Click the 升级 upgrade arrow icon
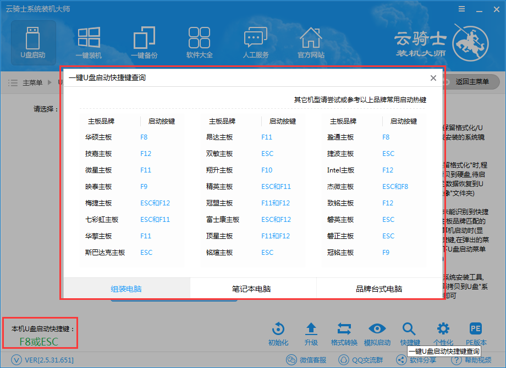This screenshot has width=506, height=368. click(x=311, y=333)
